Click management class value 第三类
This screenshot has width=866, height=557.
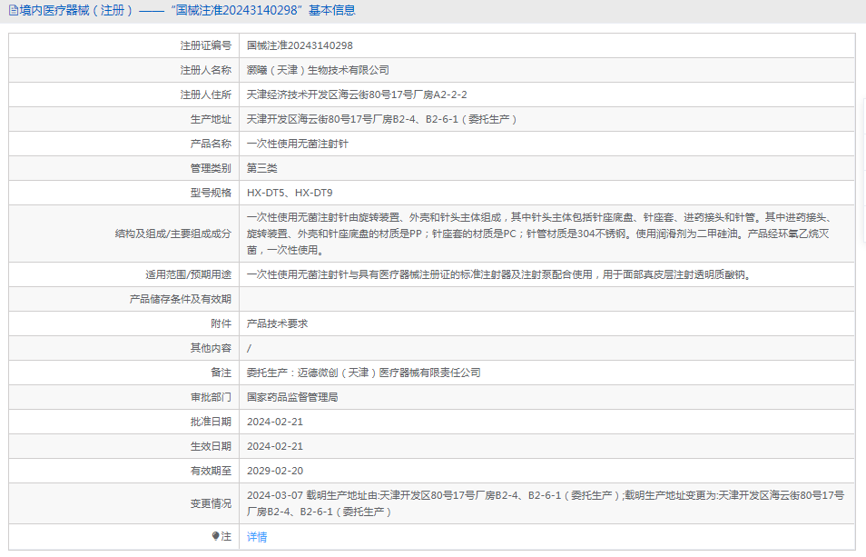261,168
